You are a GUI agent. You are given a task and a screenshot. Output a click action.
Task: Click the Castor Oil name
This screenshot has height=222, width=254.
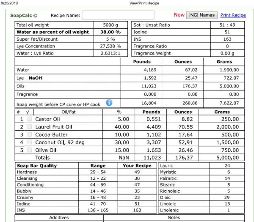[x=47, y=119]
